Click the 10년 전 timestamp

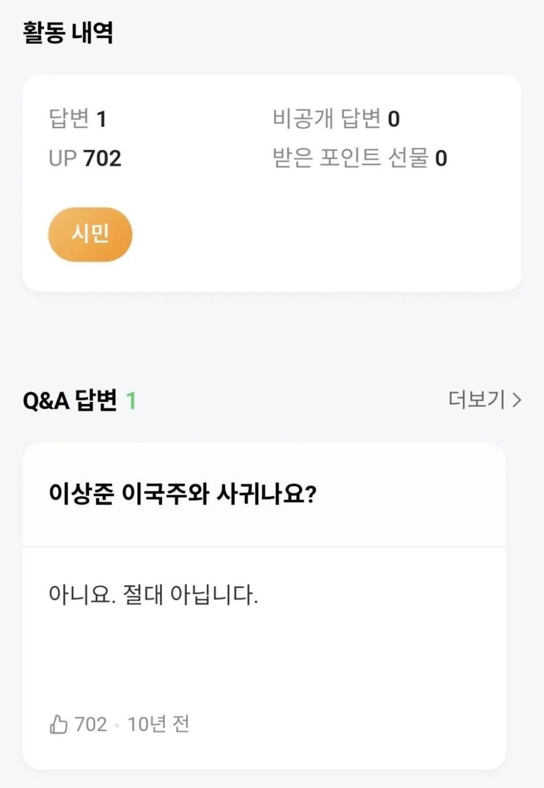tap(158, 724)
